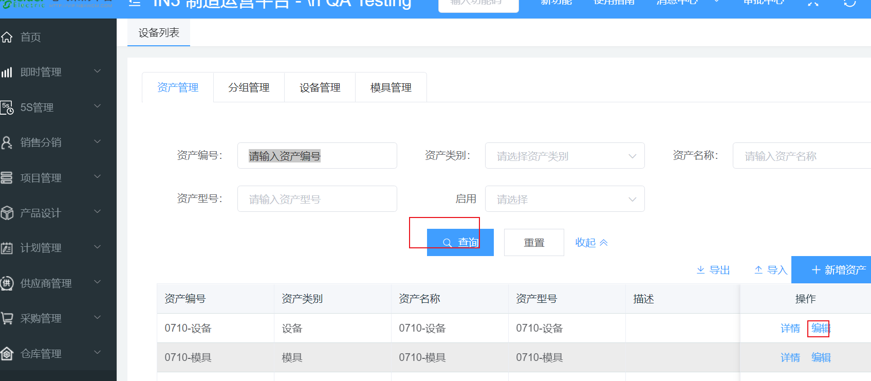Click the 即时管理 bar chart icon

(x=7, y=72)
